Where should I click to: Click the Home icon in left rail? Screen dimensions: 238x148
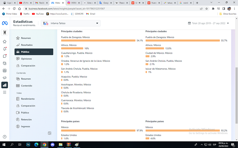click(5, 42)
